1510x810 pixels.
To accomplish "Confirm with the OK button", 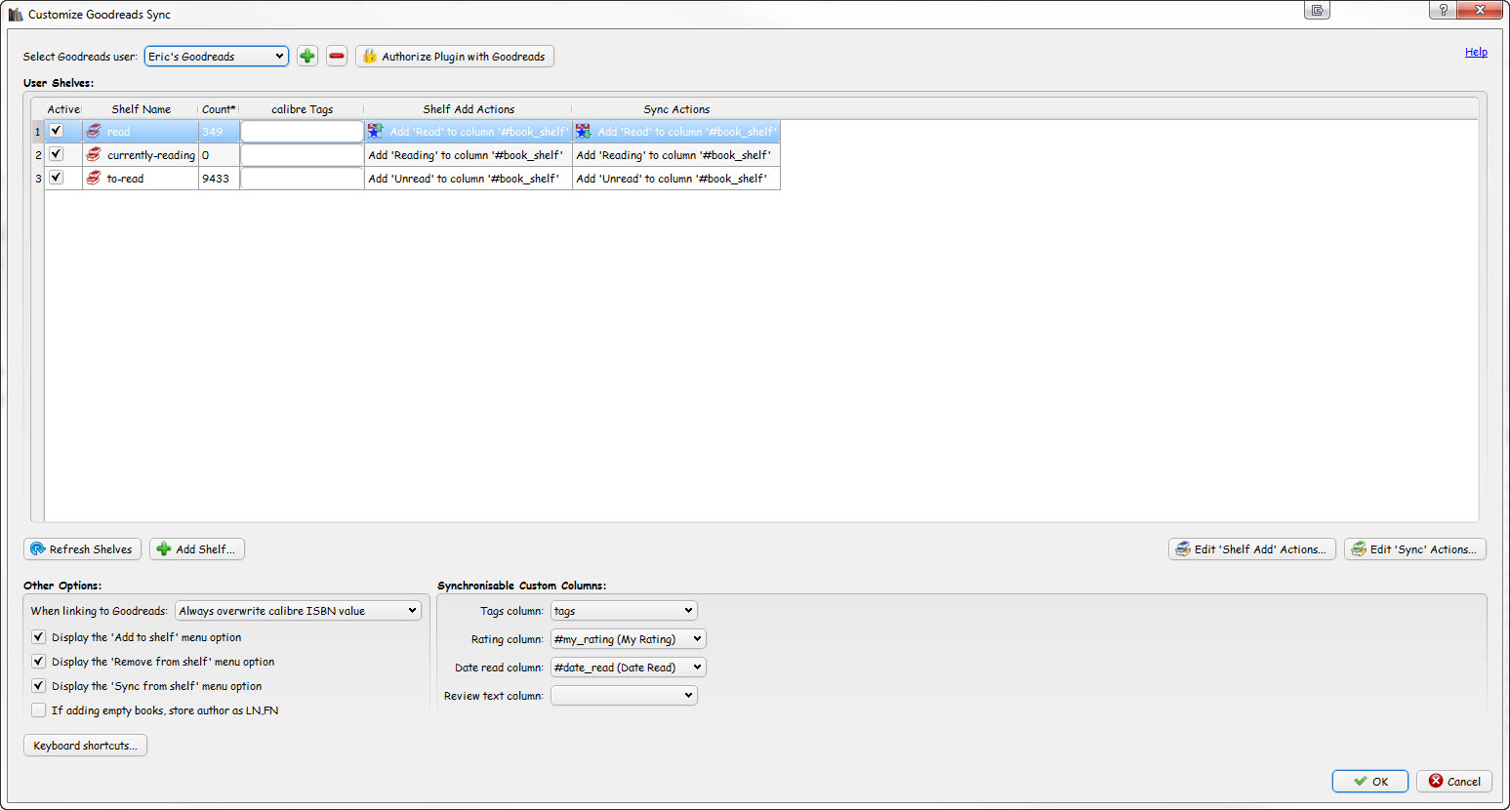I will 1369,782.
